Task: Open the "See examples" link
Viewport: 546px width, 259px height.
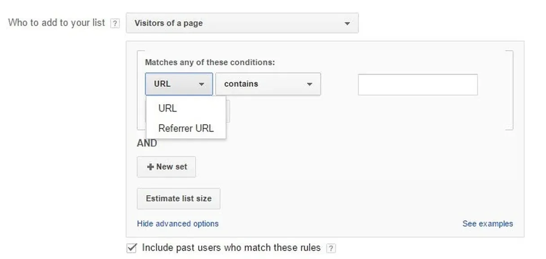Action: 487,223
